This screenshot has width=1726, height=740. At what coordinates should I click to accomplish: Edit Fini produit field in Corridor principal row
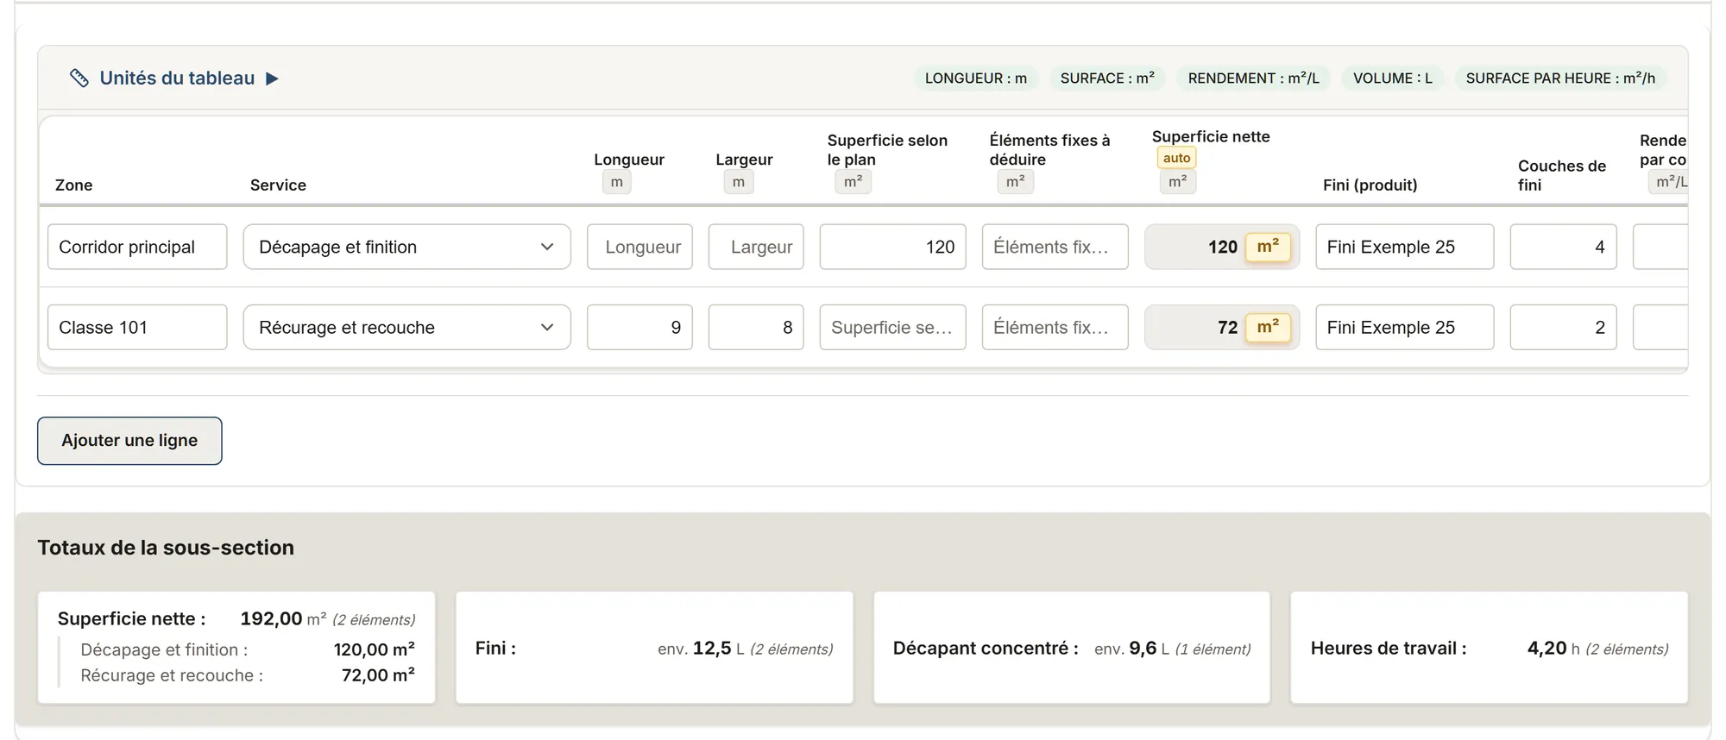[1404, 247]
